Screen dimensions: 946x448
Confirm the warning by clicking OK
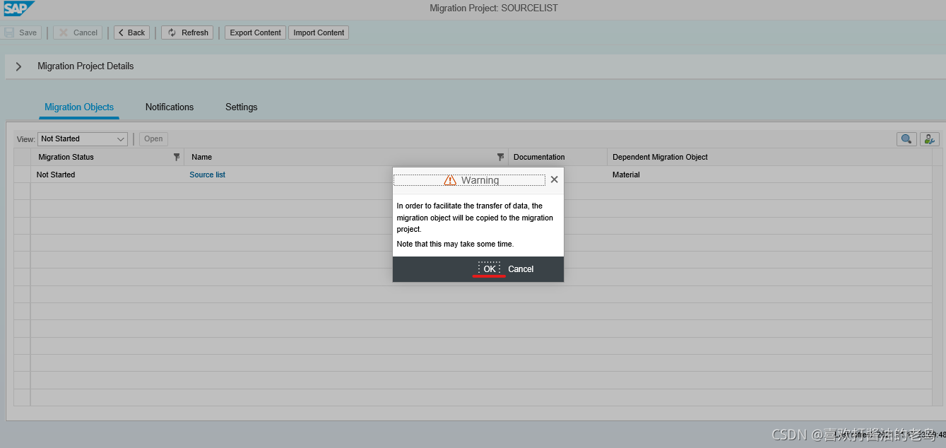(489, 269)
